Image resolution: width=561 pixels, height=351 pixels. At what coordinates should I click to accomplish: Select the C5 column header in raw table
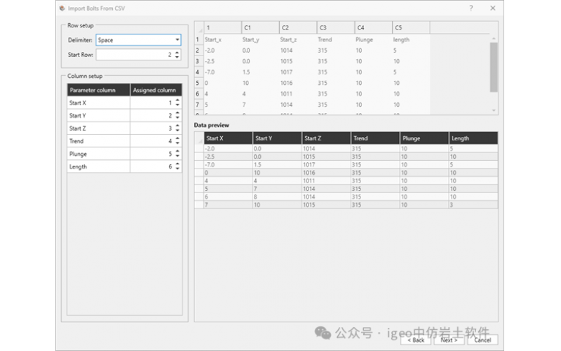(410, 27)
